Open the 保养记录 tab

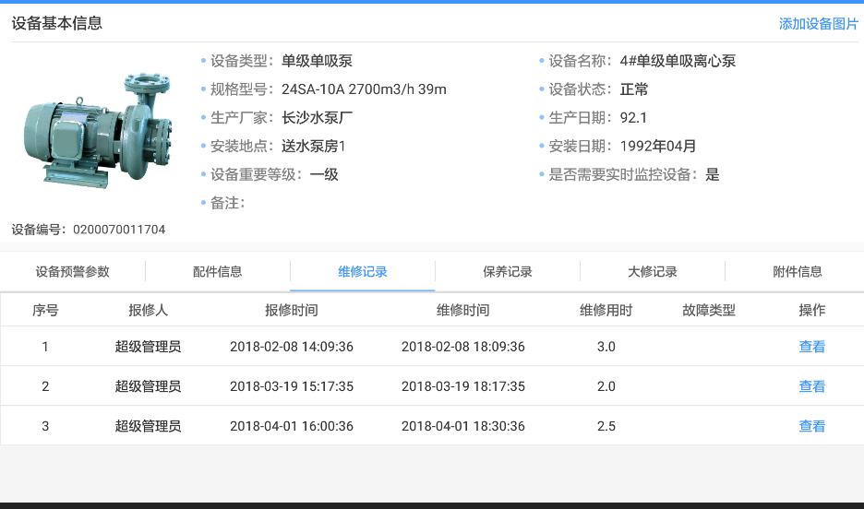click(508, 271)
